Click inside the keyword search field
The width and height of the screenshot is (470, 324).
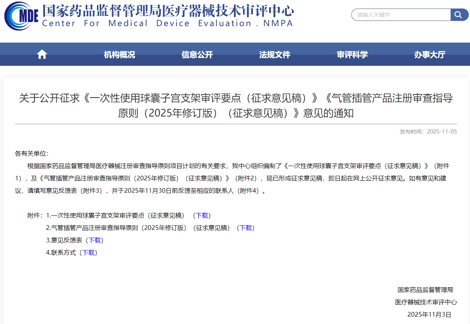coord(399,15)
